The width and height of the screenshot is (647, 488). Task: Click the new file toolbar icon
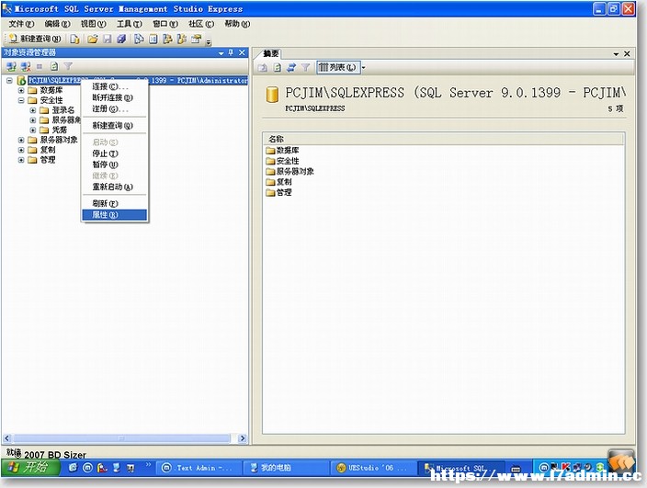click(x=74, y=39)
